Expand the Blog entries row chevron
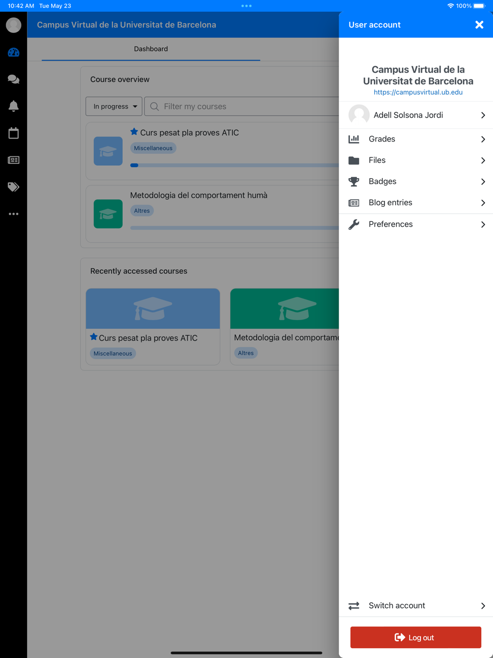This screenshot has height=658, width=493. (483, 203)
